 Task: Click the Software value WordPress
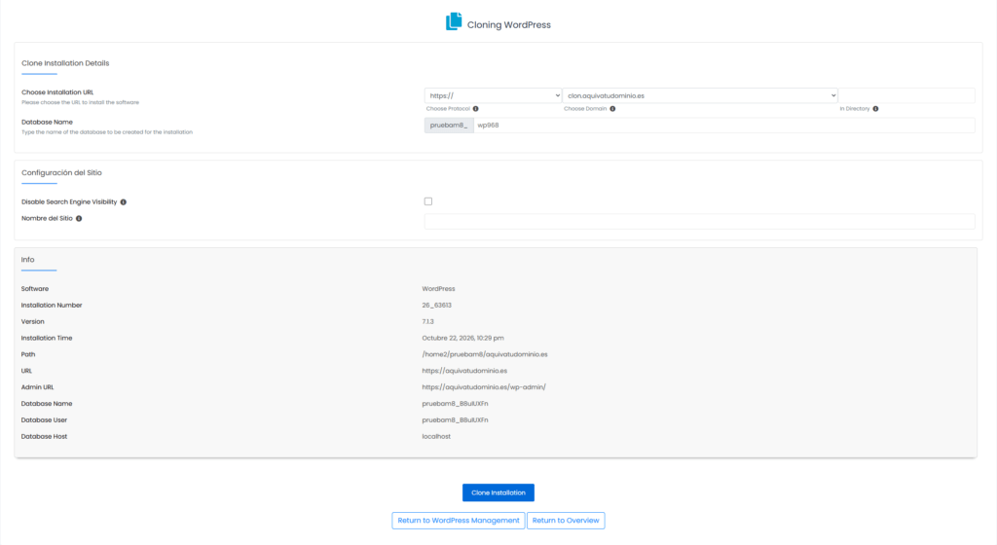[438, 288]
